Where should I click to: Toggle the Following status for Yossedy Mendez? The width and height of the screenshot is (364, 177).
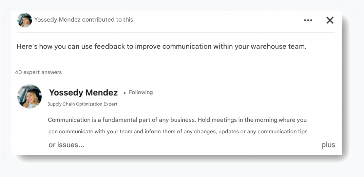141,92
